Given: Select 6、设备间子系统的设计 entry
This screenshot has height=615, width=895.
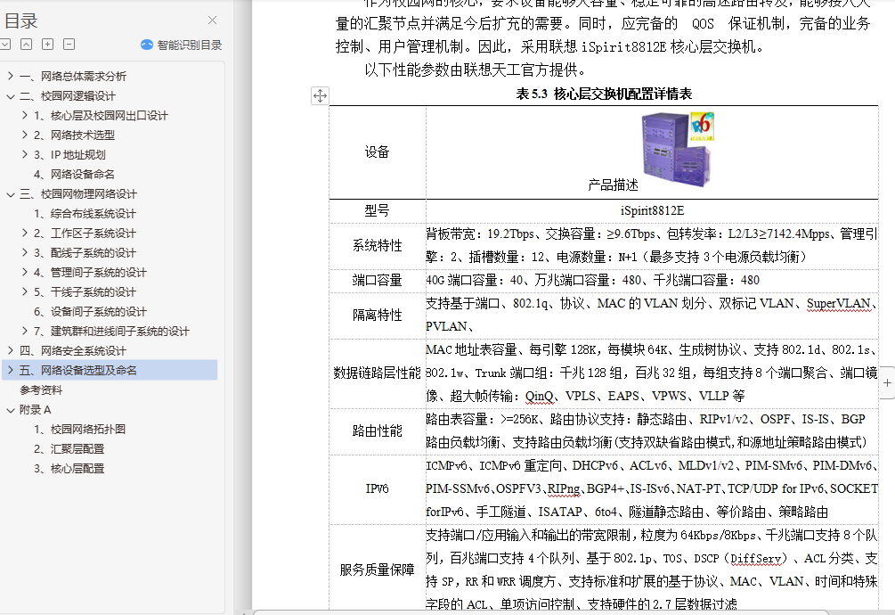Looking at the screenshot, I should point(90,312).
